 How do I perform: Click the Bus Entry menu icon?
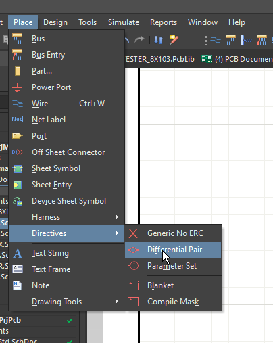[x=18, y=55]
